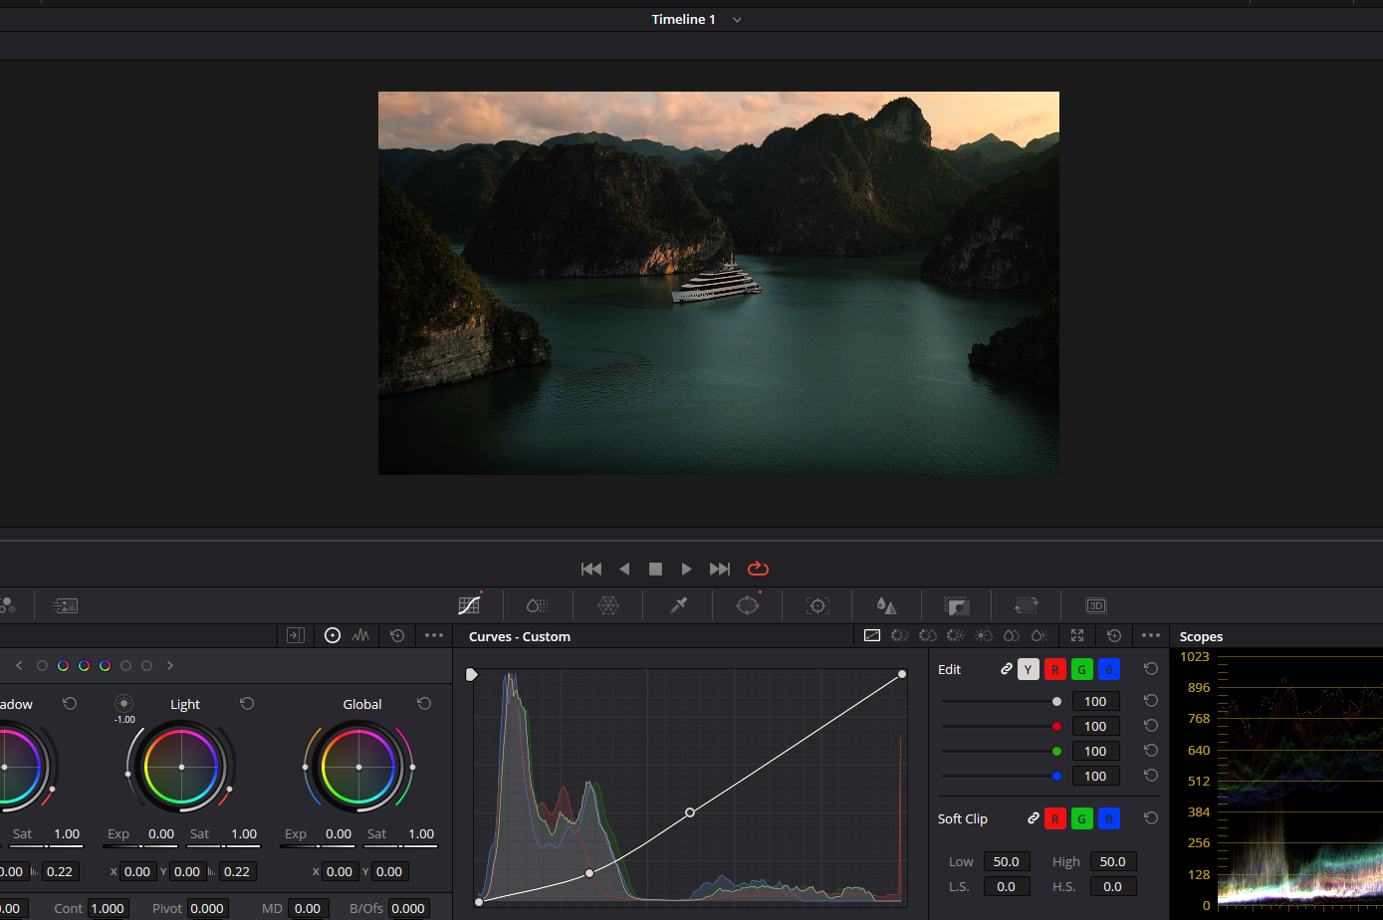
Task: Click the green channel intensity slider handle
Action: 1056,751
